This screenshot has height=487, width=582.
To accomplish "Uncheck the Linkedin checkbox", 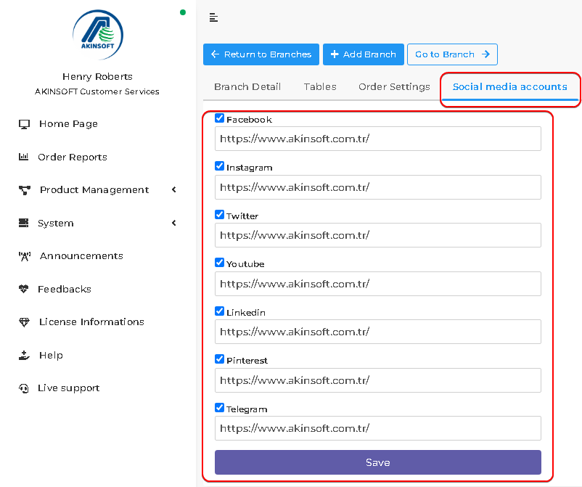I will point(219,311).
